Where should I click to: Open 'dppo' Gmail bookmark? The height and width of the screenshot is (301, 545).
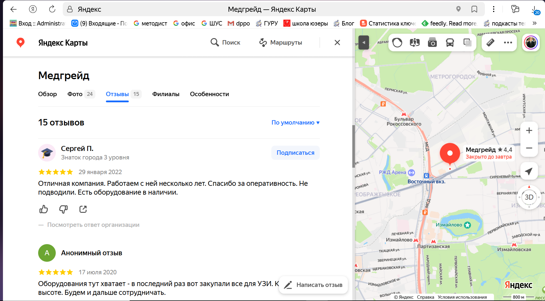point(239,23)
